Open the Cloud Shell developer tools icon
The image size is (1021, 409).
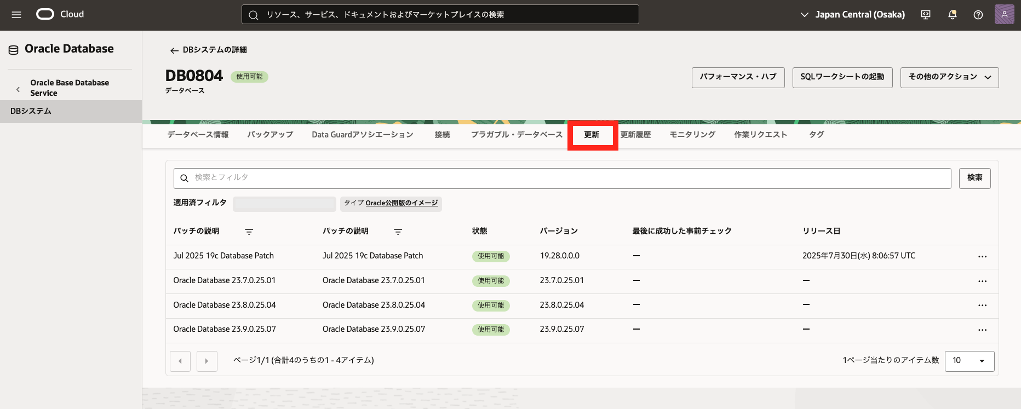click(x=926, y=15)
